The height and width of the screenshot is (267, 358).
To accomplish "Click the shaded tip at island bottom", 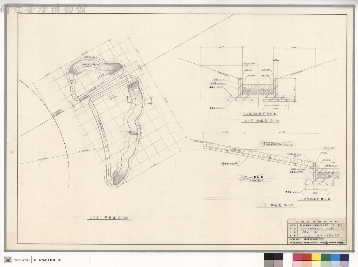I will (119, 178).
